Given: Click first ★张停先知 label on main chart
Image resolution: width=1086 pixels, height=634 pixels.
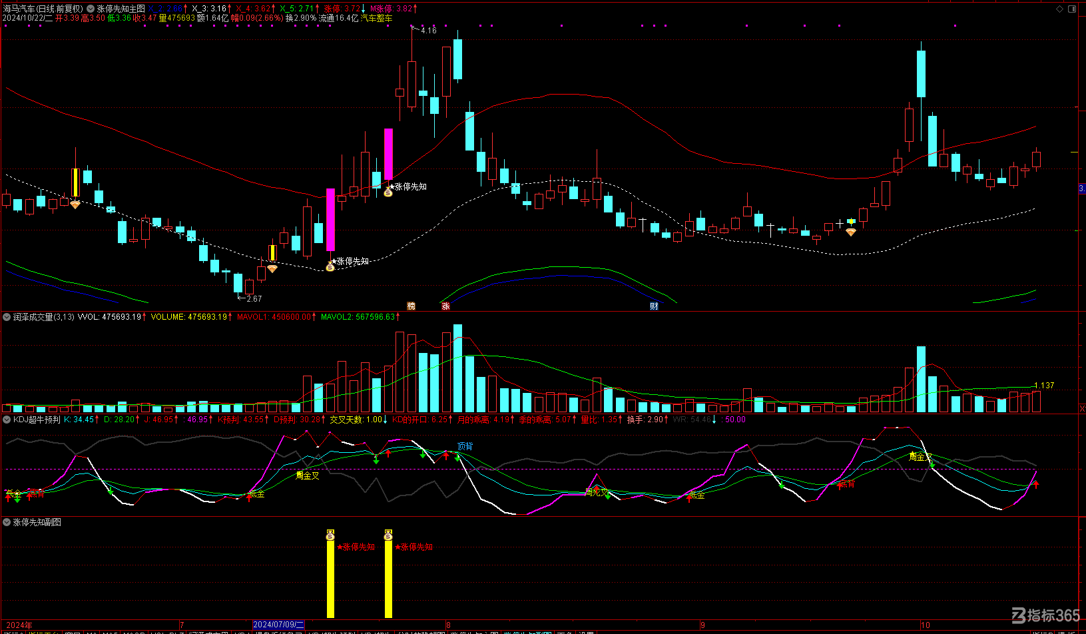Looking at the screenshot, I should point(350,262).
